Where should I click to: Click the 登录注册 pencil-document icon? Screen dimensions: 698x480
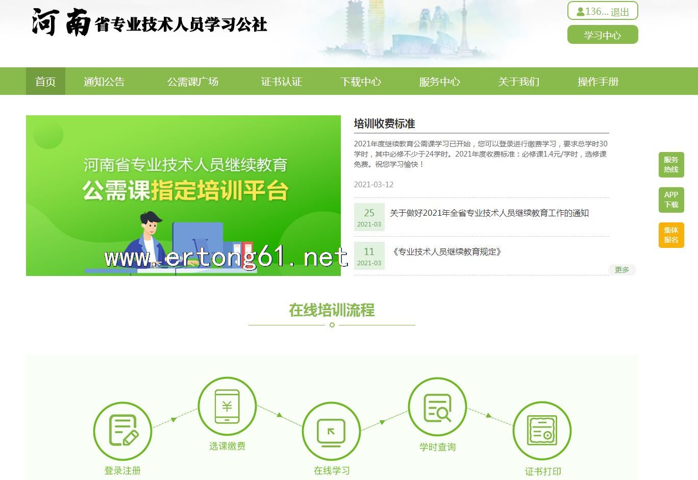[122, 431]
